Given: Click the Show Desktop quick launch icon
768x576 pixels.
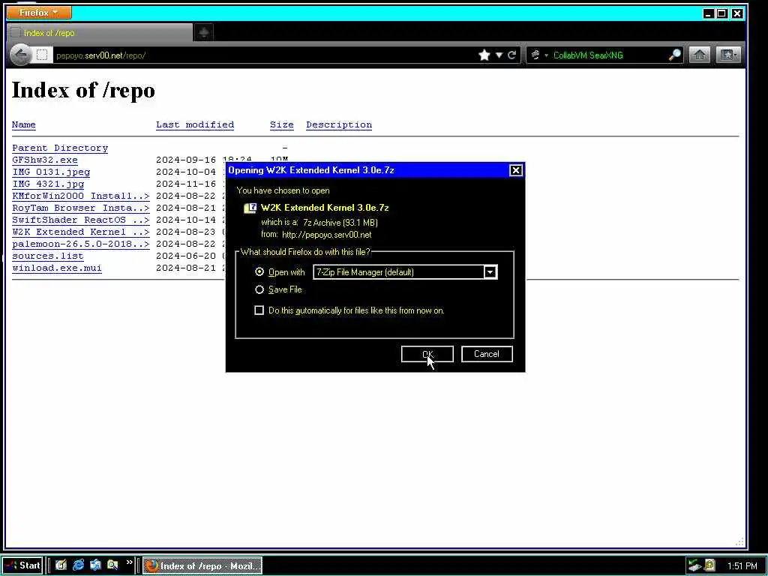Looking at the screenshot, I should point(61,565).
